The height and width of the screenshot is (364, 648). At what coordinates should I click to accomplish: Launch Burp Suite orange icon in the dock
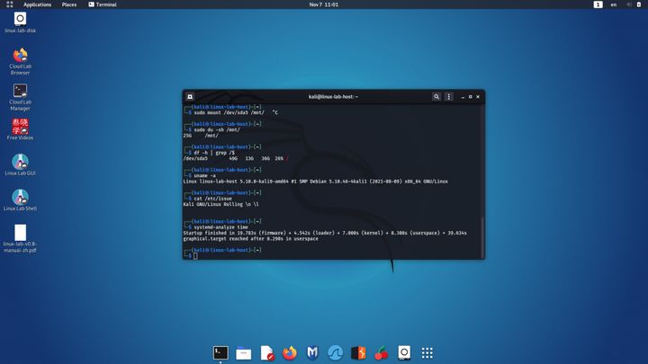pyautogui.click(x=358, y=353)
